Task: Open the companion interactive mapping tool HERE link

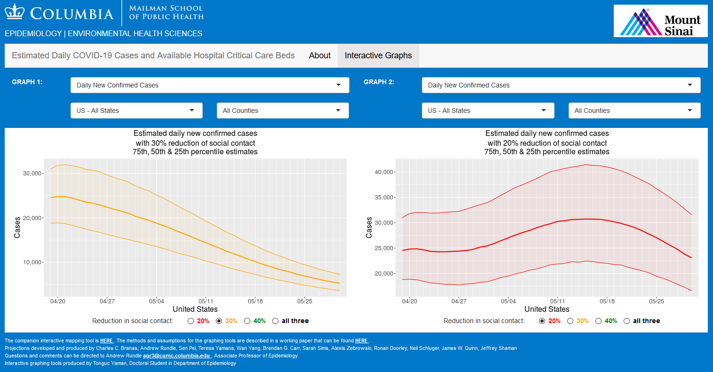Action: (x=106, y=340)
